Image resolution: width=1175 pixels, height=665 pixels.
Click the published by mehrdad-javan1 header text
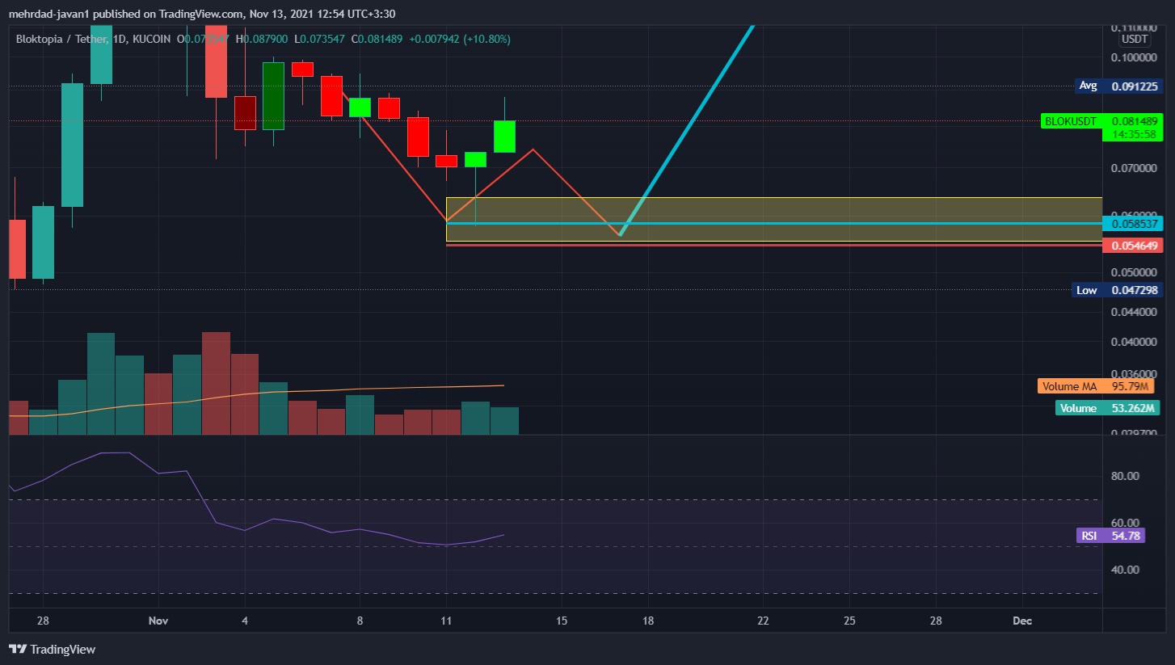[202, 14]
